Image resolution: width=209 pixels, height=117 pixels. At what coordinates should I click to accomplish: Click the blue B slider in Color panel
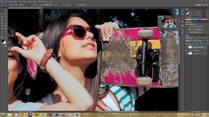(196, 17)
